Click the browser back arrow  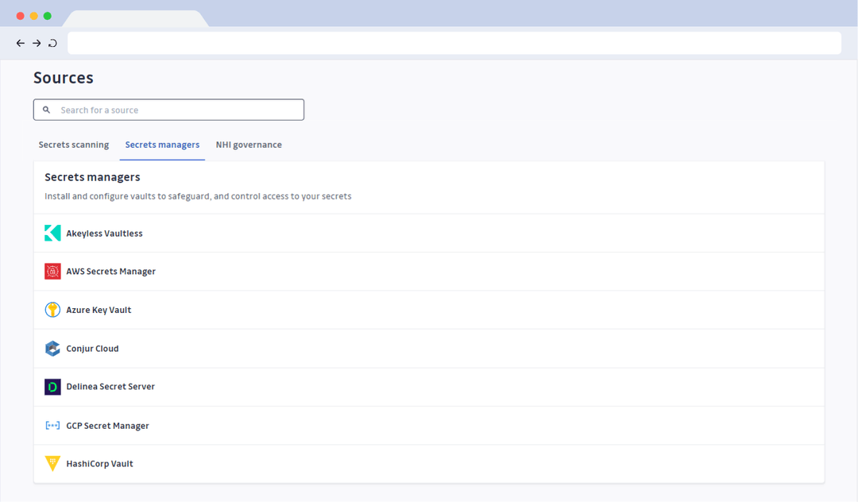pos(20,43)
